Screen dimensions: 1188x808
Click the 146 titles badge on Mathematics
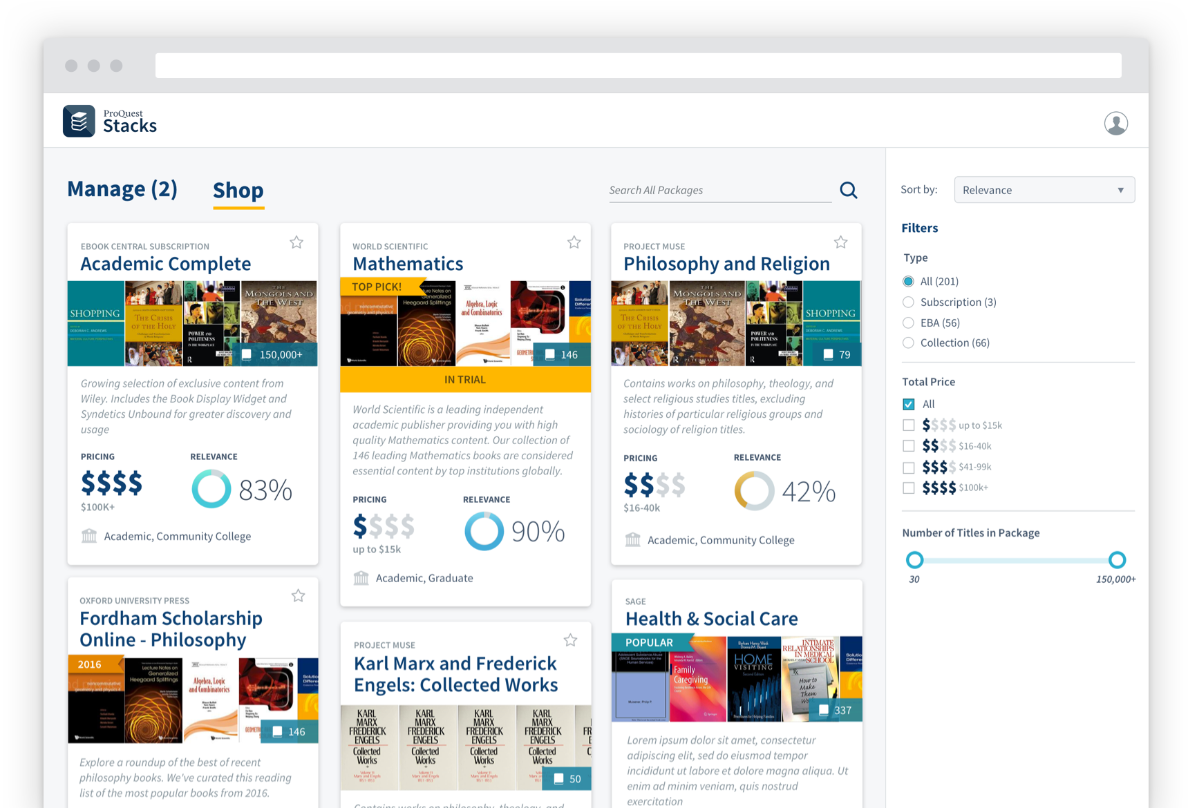(562, 354)
